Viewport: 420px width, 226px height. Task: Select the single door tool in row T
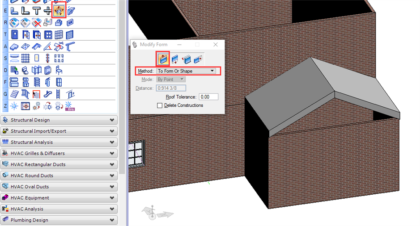pyautogui.click(x=14, y=35)
